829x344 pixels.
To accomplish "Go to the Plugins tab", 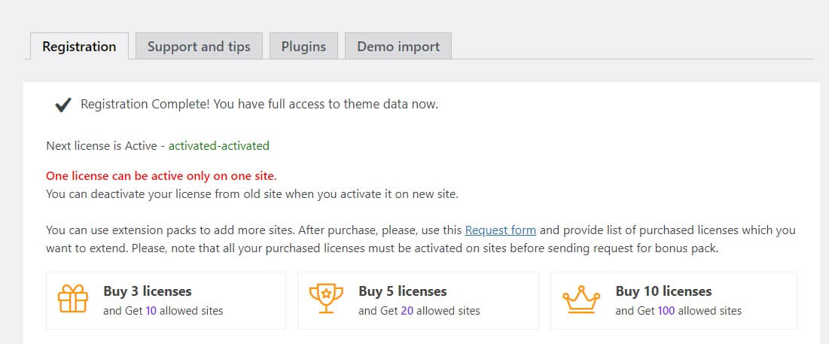I will [303, 47].
